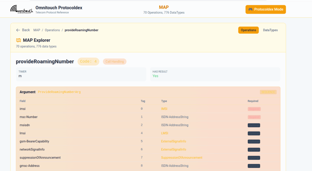Viewport: 312px width, 171px height.
Task: Click the Required badge for imsi
Action: click(254, 109)
